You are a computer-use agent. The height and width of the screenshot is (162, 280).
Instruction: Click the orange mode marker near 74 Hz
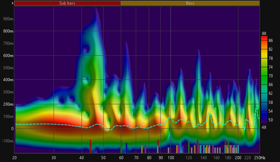(x=142, y=149)
